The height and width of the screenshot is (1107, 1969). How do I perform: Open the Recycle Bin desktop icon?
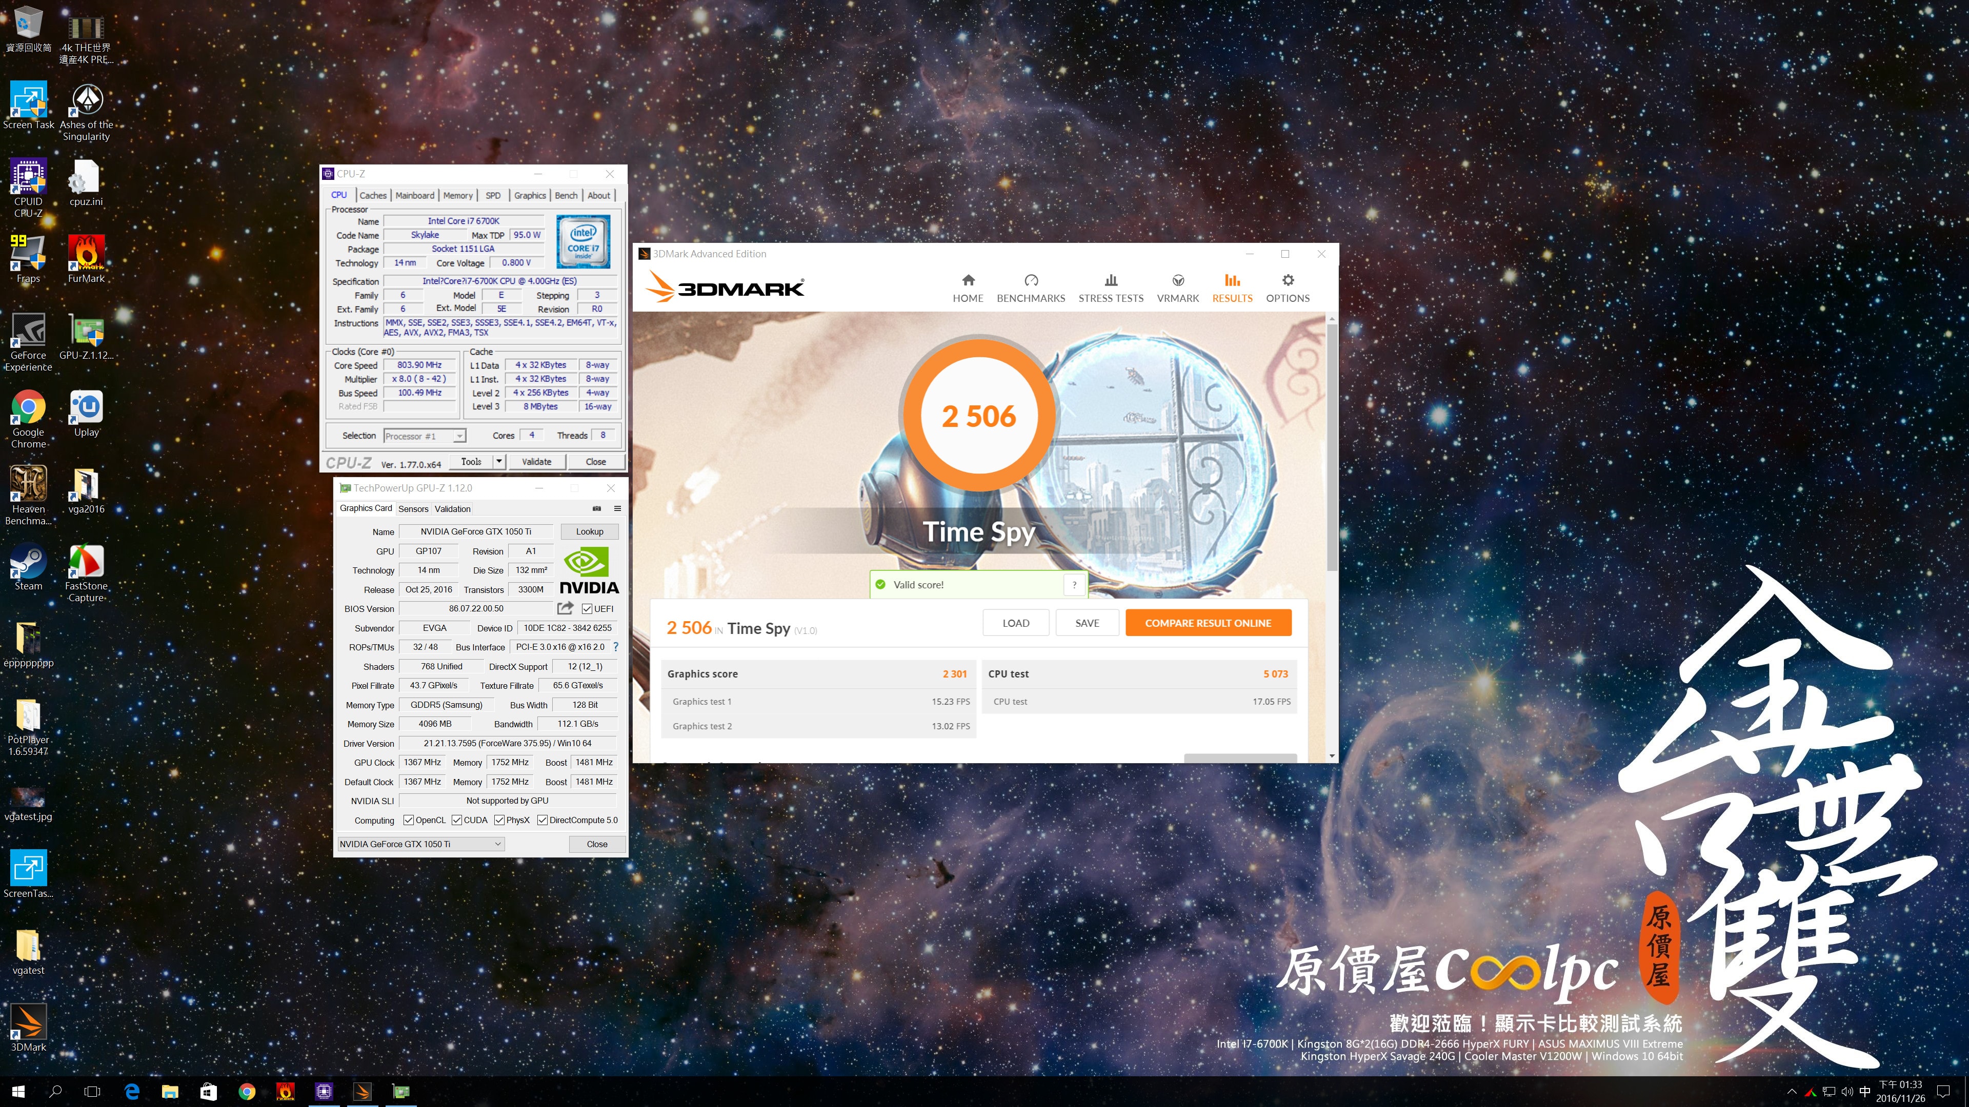[28, 29]
